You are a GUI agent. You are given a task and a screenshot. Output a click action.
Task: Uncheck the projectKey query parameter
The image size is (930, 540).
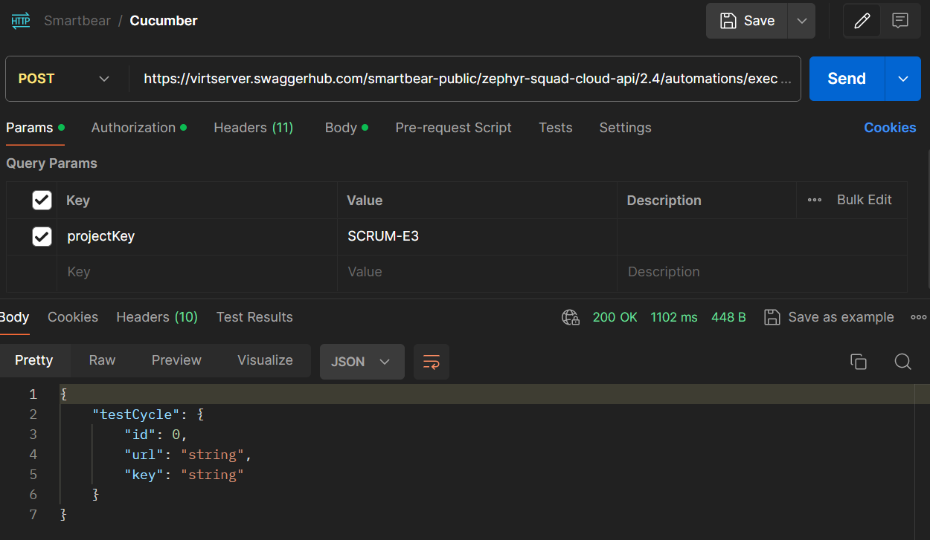point(42,235)
